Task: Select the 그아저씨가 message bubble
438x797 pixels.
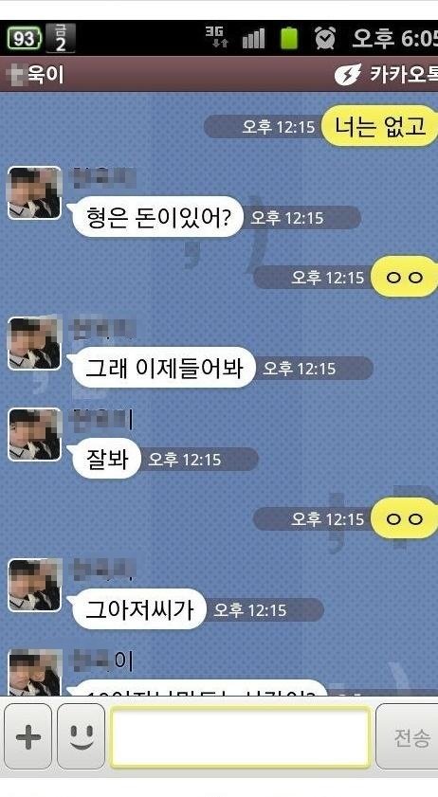Action: (x=137, y=609)
